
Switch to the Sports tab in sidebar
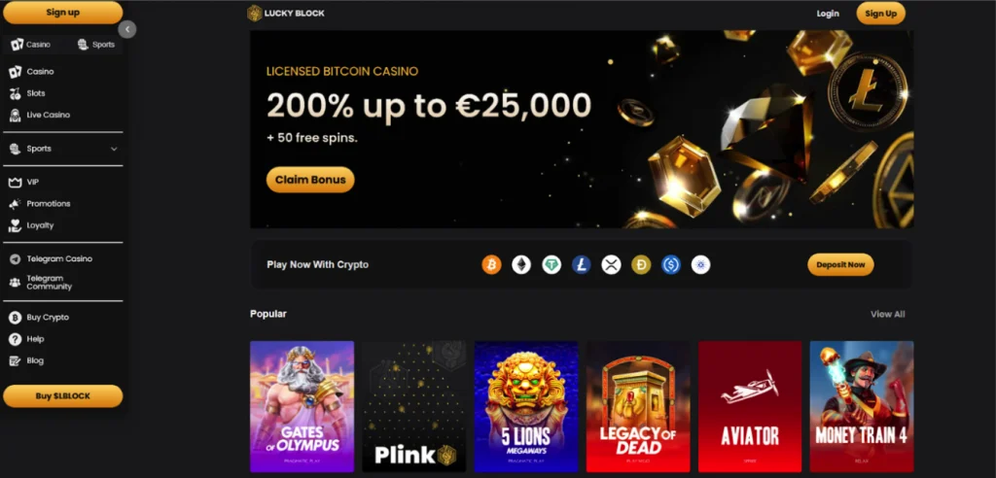click(x=96, y=45)
